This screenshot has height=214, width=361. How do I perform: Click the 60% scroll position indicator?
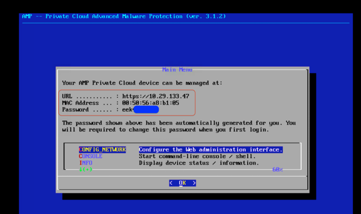pos(277,170)
